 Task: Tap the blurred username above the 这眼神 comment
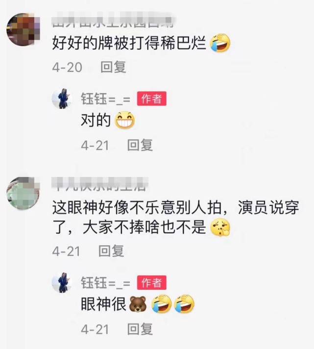tap(100, 184)
